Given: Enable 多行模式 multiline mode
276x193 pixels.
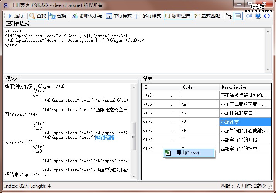Looking at the screenshot, I should tap(148, 16).
